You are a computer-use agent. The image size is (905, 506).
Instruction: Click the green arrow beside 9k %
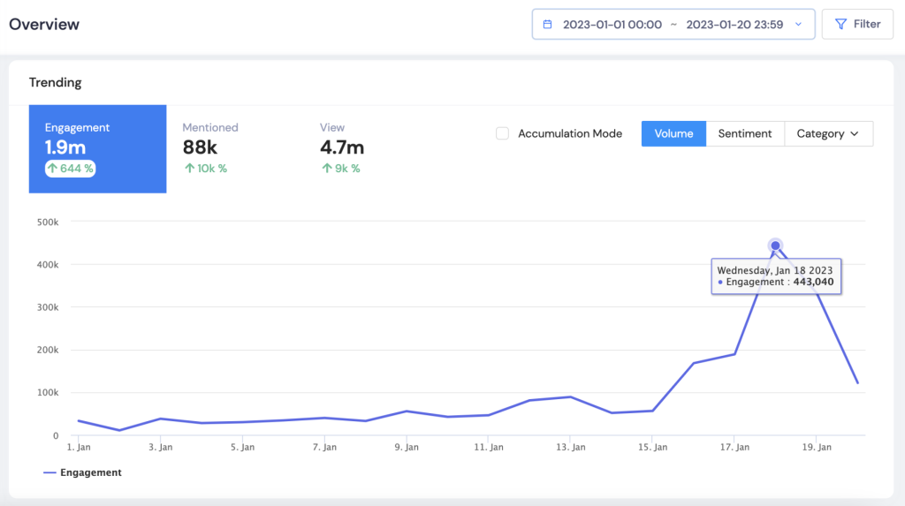coord(325,168)
